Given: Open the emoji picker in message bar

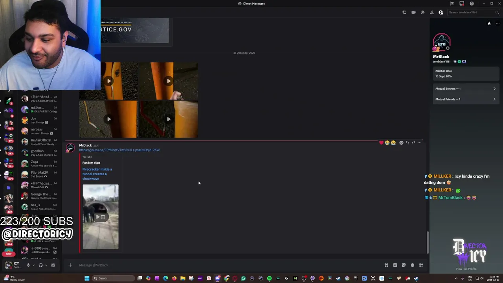Looking at the screenshot, I should (412, 265).
